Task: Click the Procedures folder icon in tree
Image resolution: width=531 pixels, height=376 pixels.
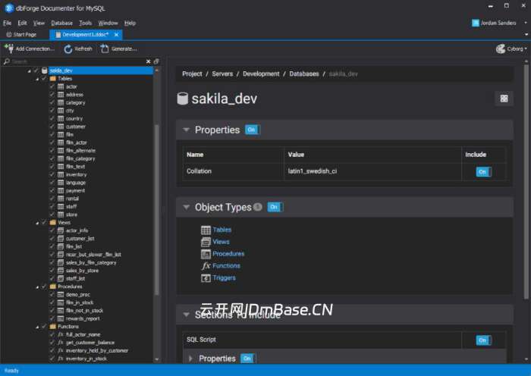Action: click(53, 287)
